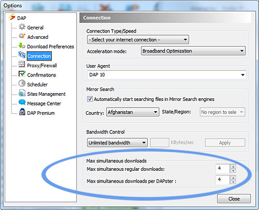The height and width of the screenshot is (210, 259).
Task: Open the DAP Premium page
Action: (x=41, y=113)
